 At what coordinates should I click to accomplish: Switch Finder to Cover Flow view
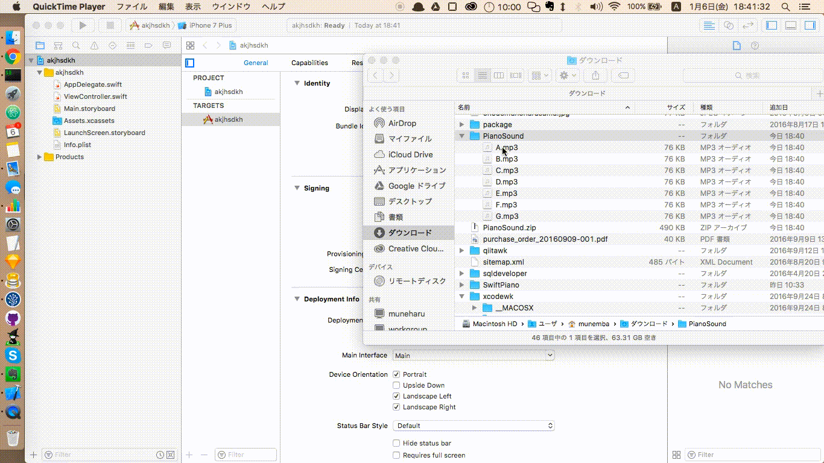click(516, 75)
